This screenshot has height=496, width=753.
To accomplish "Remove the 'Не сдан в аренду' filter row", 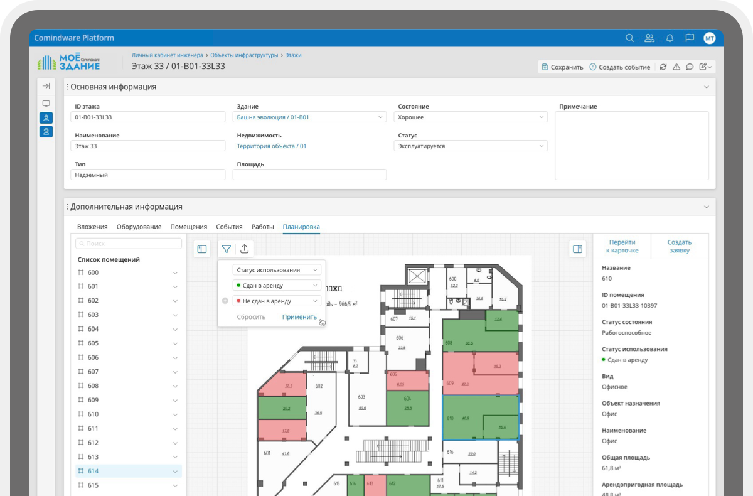I will 225,301.
